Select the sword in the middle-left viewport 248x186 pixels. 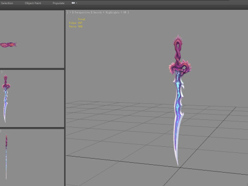6,99
